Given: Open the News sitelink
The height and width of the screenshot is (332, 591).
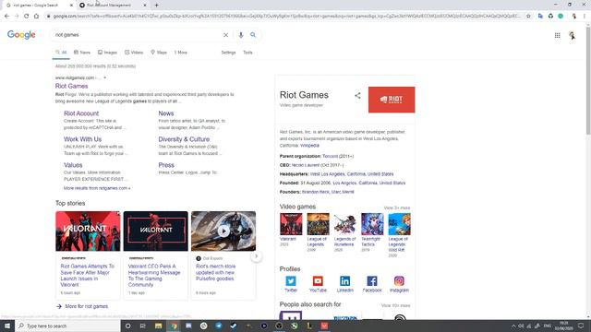Looking at the screenshot, I should coord(166,113).
